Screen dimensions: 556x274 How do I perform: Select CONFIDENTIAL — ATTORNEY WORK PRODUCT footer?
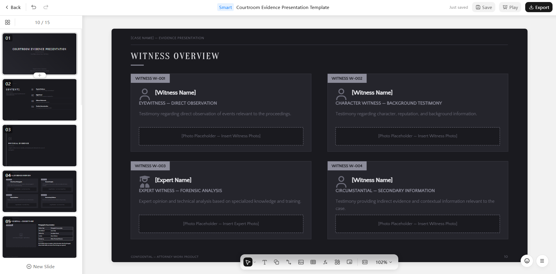(165, 257)
